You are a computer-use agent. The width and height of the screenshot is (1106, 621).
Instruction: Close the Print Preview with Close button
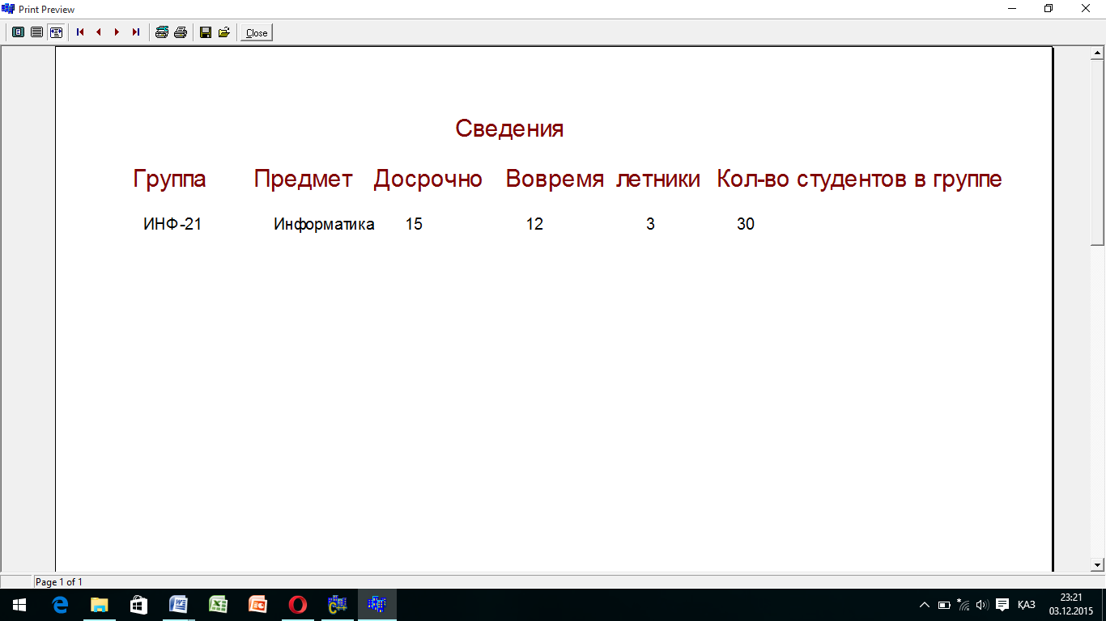pyautogui.click(x=257, y=33)
